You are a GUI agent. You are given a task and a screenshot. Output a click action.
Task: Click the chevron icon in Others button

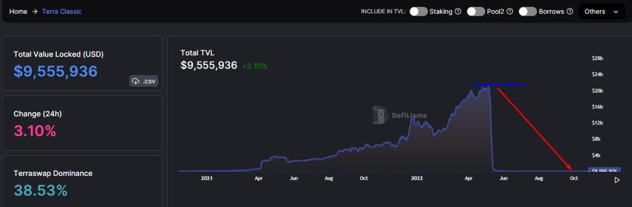click(616, 12)
